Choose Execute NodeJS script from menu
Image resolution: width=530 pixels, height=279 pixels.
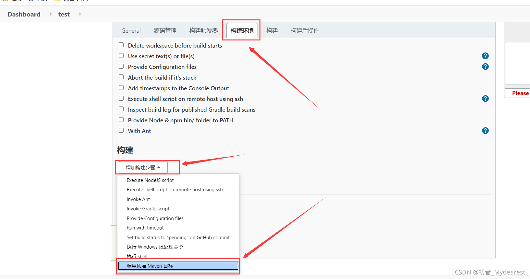(178, 180)
